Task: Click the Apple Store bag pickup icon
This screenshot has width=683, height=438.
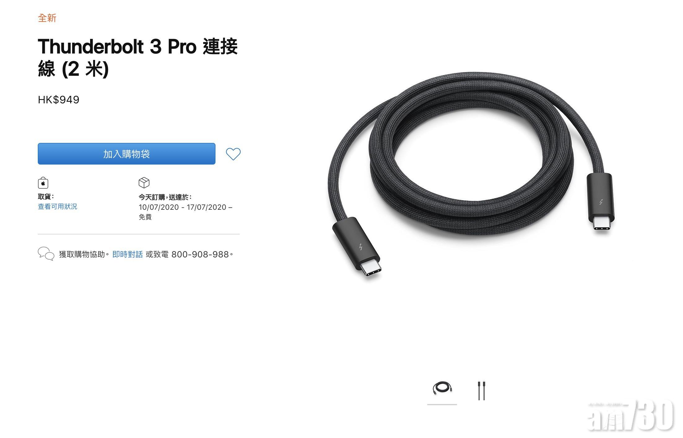Action: tap(43, 183)
